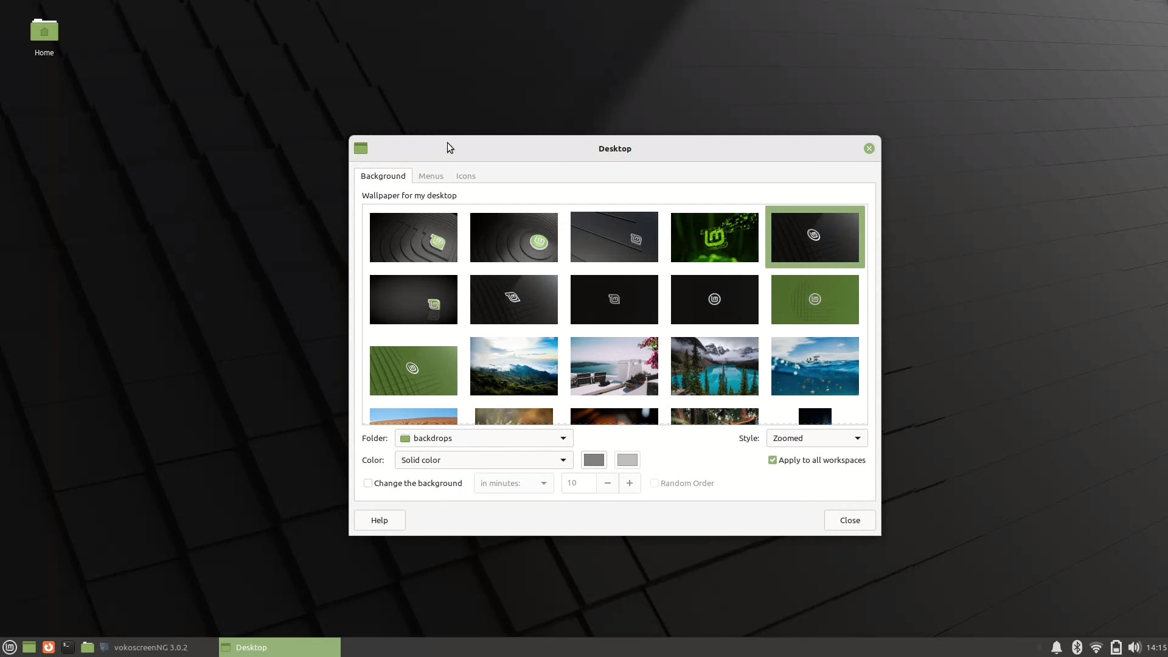1168x657 pixels.
Task: Open the Bluetooth tray icon
Action: coord(1077,647)
